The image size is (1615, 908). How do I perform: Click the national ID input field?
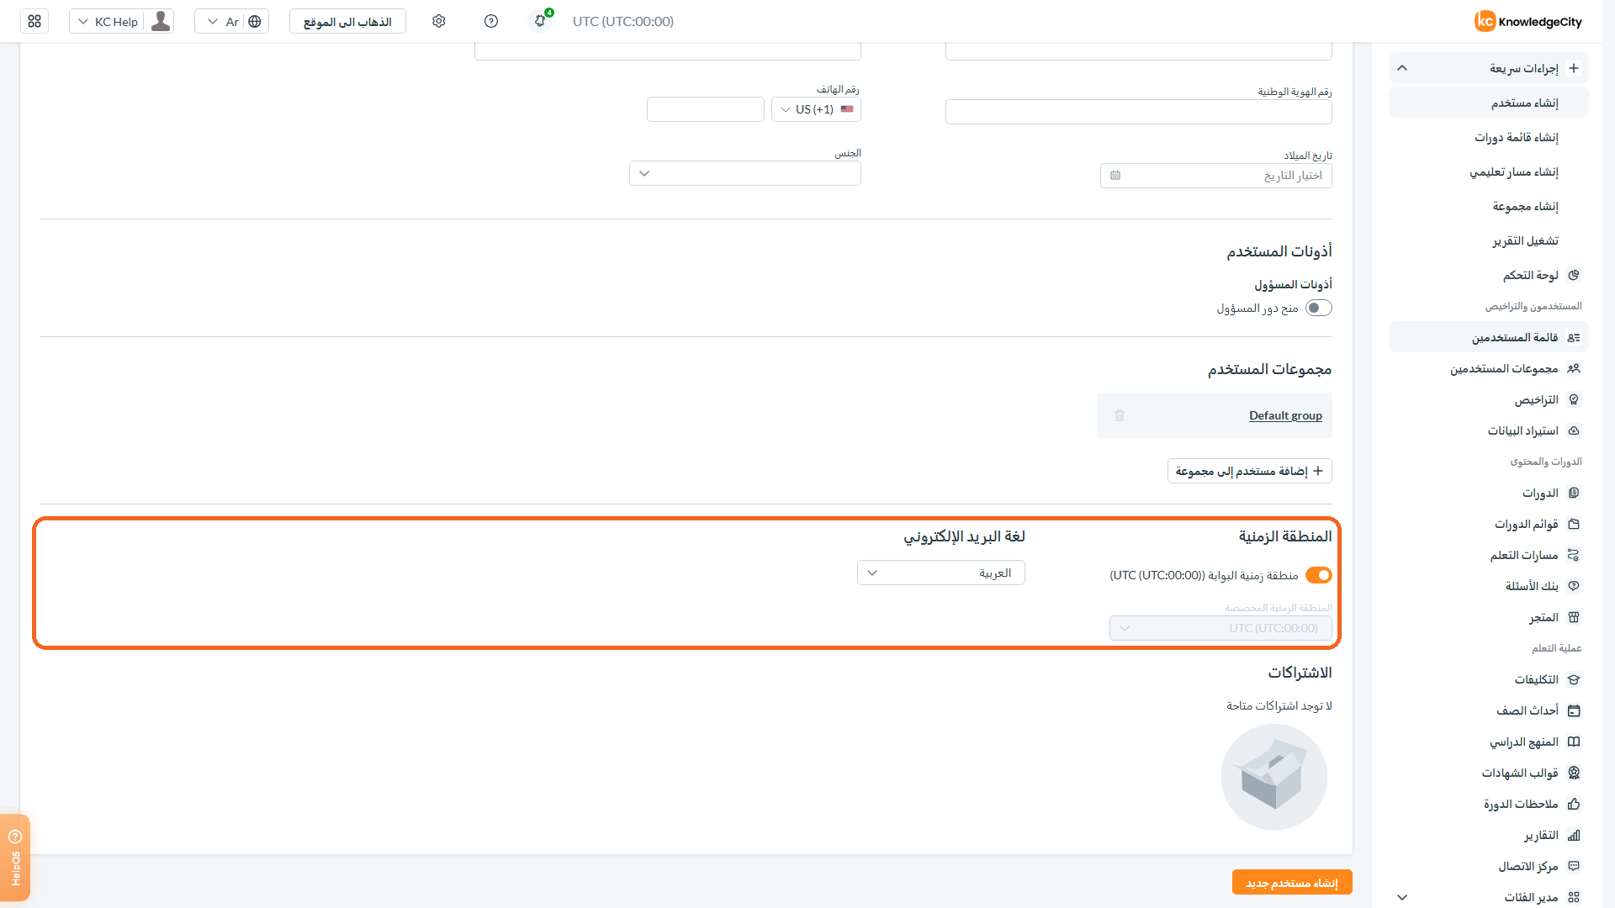click(1139, 112)
